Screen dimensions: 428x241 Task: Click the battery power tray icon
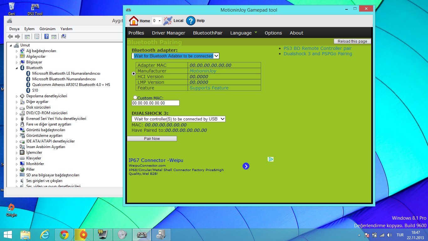click(x=374, y=235)
